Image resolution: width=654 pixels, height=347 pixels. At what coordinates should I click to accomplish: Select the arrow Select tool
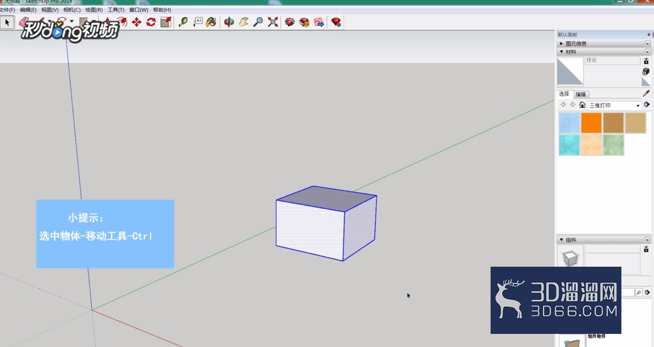7,22
